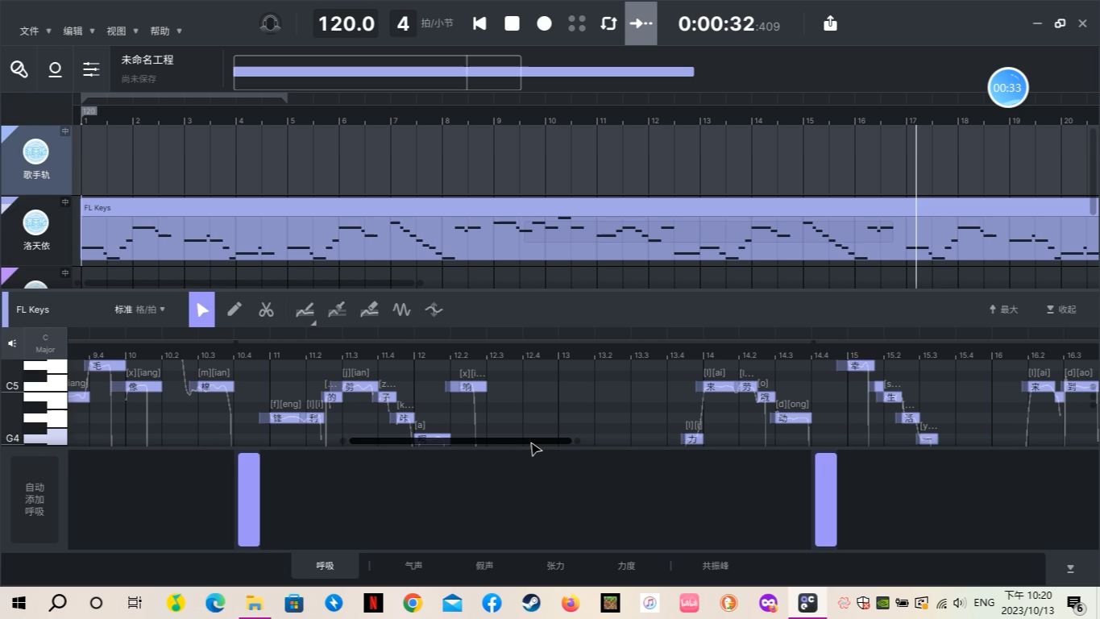Toggle the auto-follow playhead button
Viewport: 1100px width, 619px height.
(641, 23)
